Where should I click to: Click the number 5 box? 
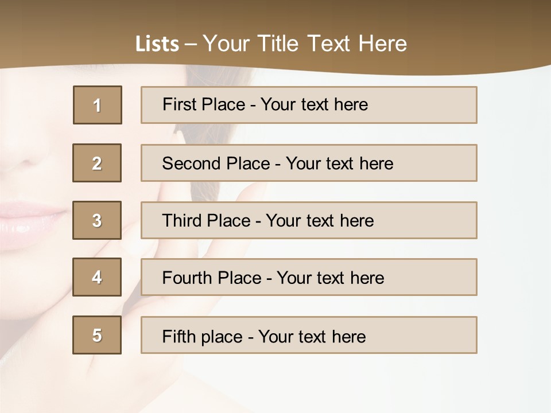pyautogui.click(x=97, y=335)
